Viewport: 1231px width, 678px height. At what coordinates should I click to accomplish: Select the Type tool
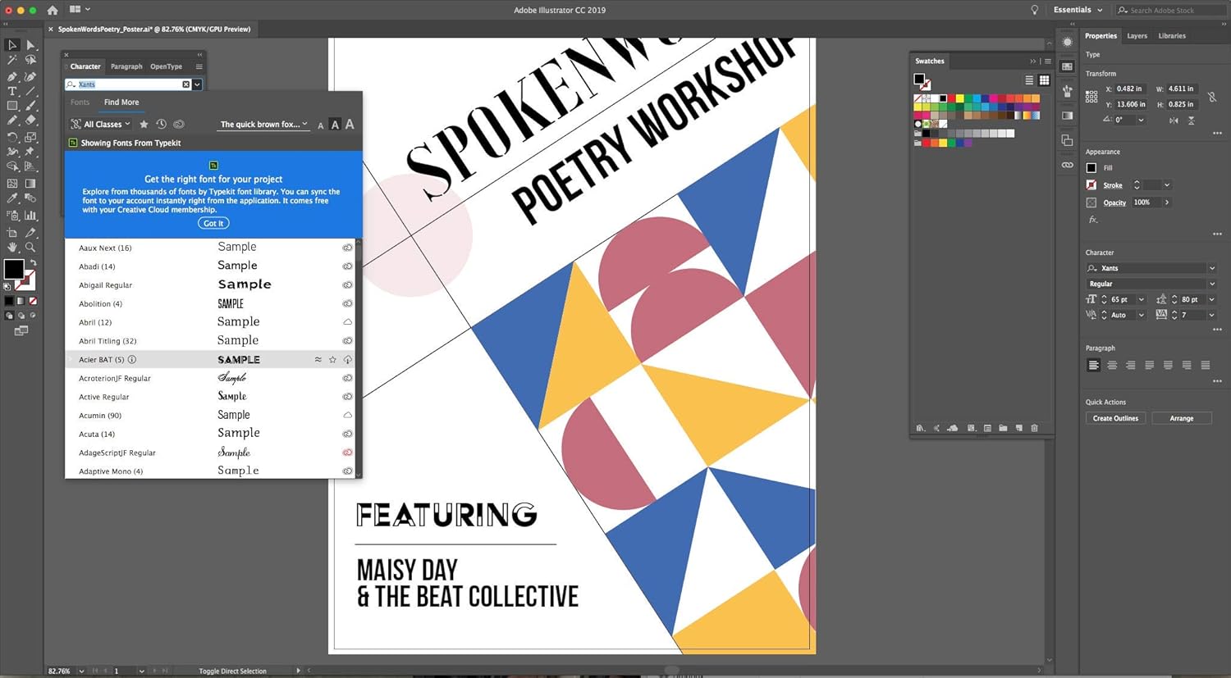[11, 91]
